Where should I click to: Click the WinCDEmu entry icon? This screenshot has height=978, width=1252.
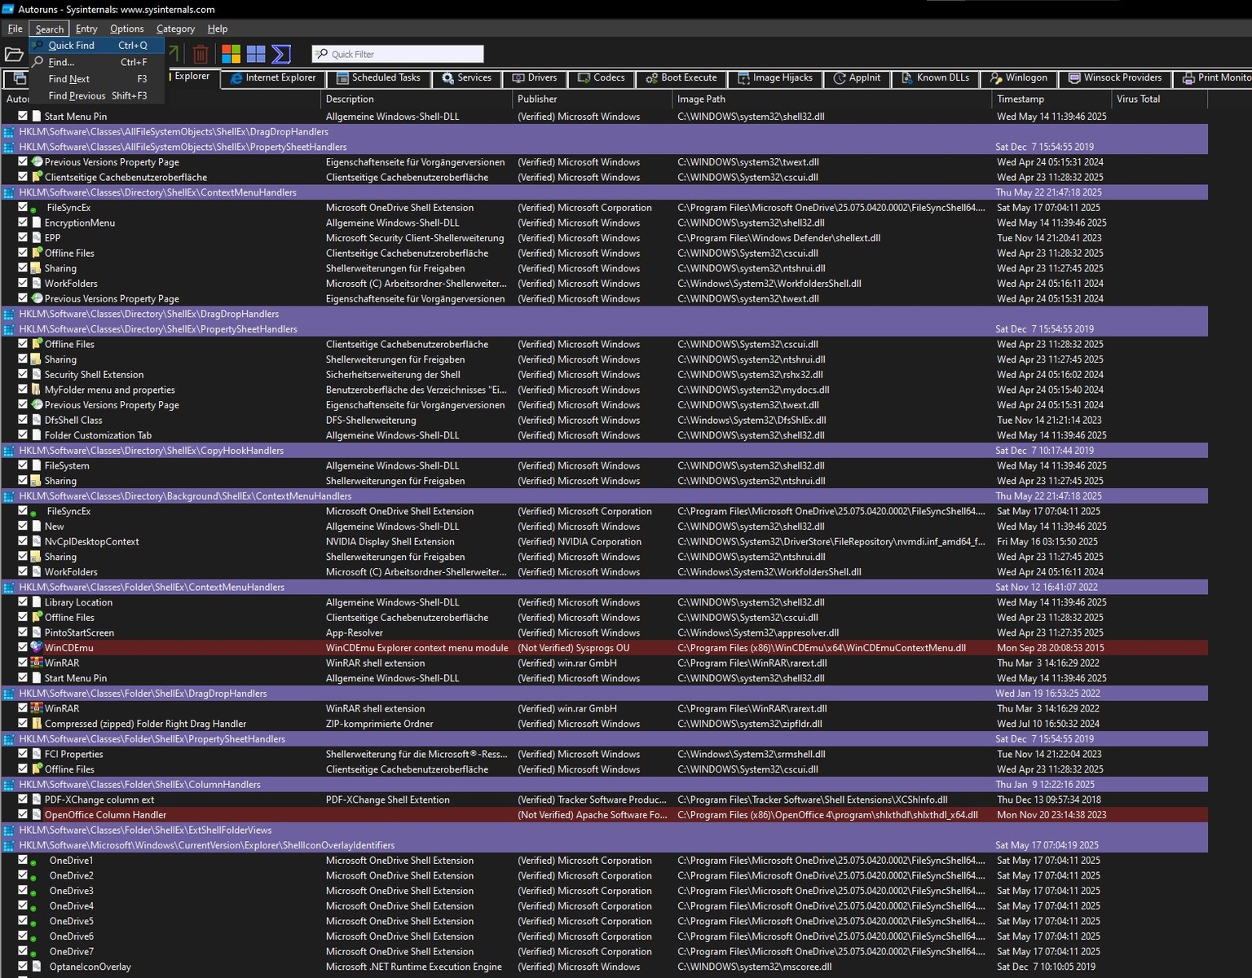[36, 648]
